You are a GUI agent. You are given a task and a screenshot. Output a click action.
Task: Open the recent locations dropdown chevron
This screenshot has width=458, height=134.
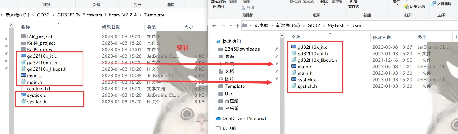[231, 25]
